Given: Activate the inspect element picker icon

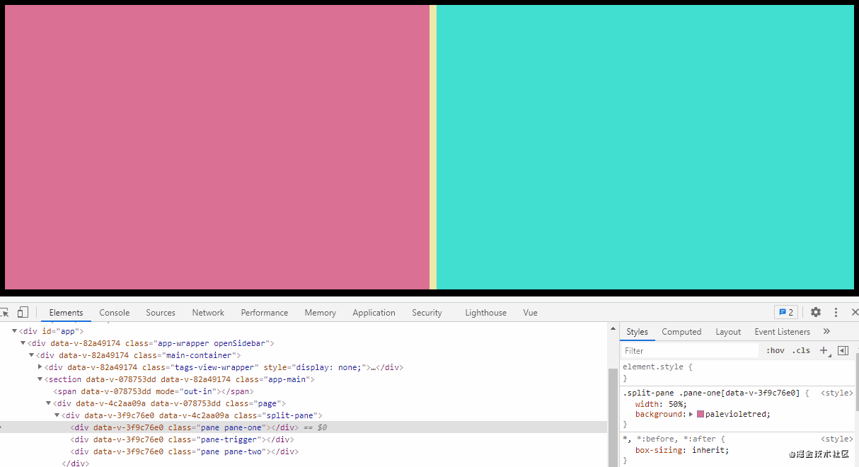Looking at the screenshot, I should click(x=4, y=313).
